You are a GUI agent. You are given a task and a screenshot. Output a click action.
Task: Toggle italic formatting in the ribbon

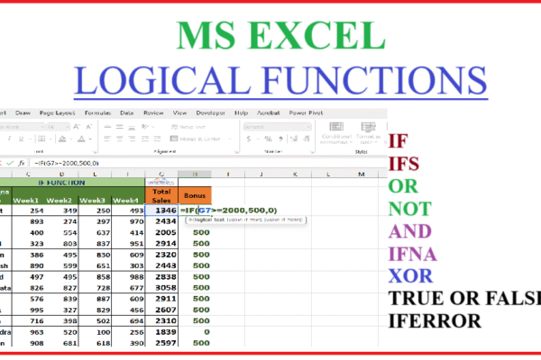click(9, 139)
